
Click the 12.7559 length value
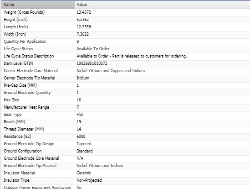[x=84, y=27]
